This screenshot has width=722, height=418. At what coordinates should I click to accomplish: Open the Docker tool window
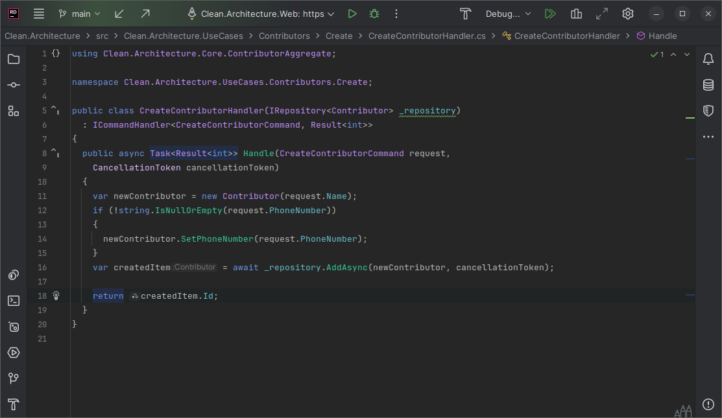point(14,327)
